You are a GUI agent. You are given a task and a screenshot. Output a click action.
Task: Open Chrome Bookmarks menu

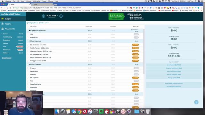(x=36, y=1)
